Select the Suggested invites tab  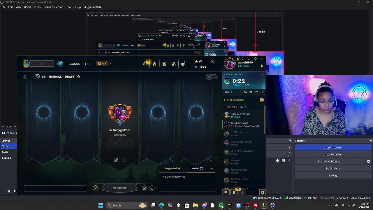coord(173,168)
